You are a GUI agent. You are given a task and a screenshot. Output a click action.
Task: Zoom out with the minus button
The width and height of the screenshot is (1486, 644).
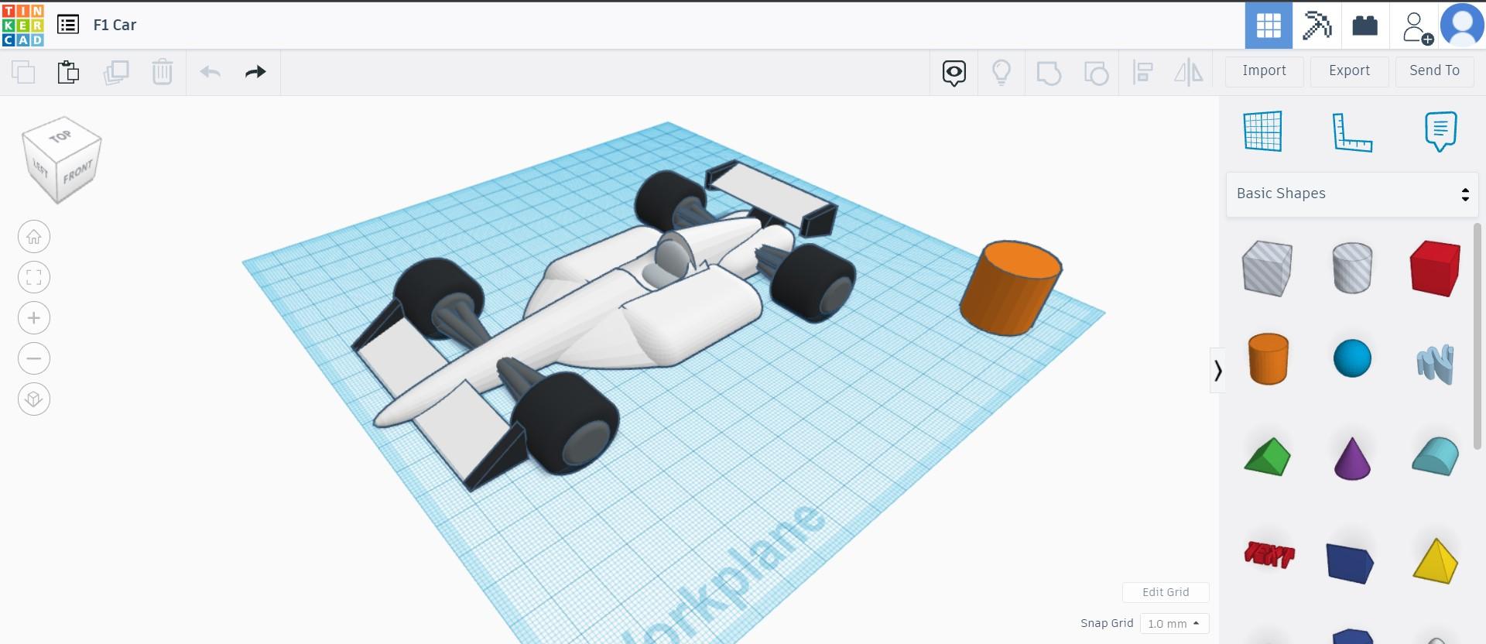click(34, 358)
